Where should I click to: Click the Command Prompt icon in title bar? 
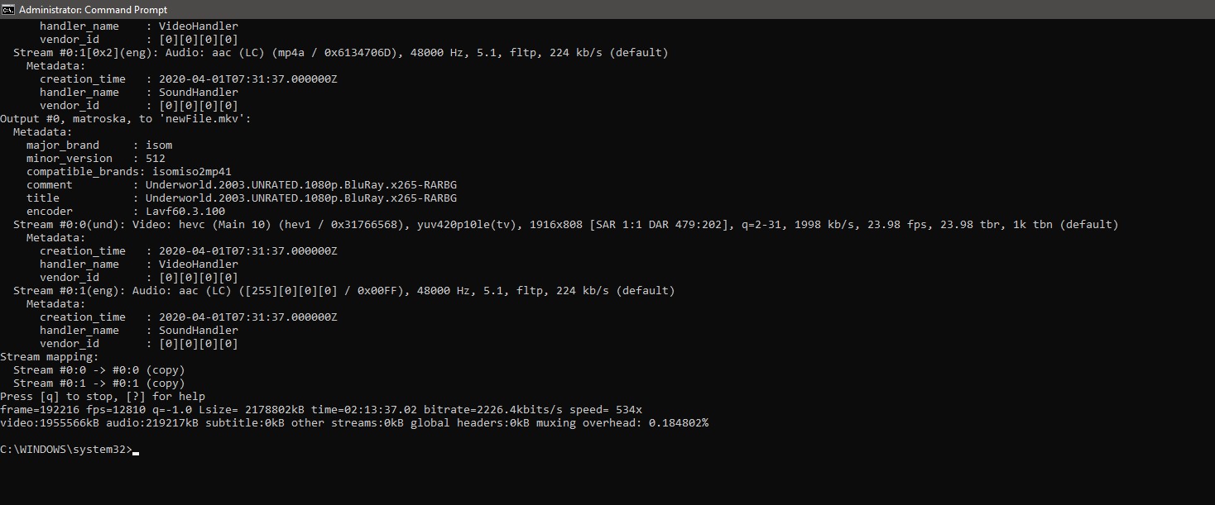(x=8, y=9)
